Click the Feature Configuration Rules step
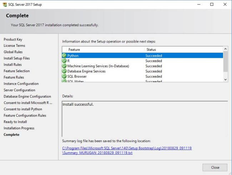The height and width of the screenshot is (175, 232). pos(25,115)
